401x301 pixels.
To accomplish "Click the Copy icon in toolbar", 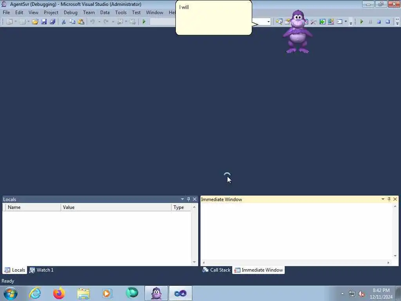I will click(72, 22).
